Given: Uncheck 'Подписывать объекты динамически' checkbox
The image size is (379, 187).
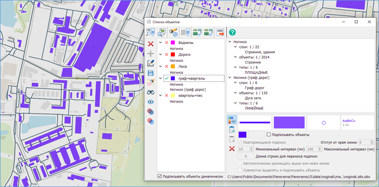Looking at the screenshot, I should click(159, 176).
